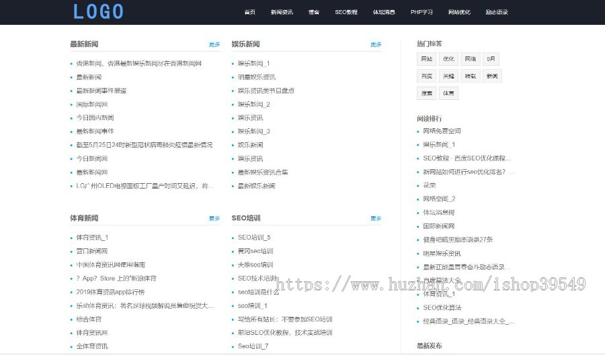The height and width of the screenshot is (355, 605).
Task: Click the 新闻 hot tag
Action: click(x=492, y=77)
